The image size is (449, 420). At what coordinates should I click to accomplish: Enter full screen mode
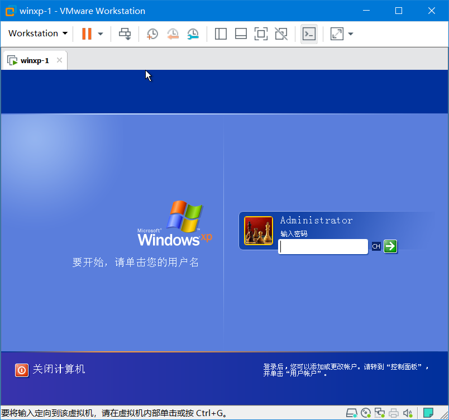click(261, 34)
